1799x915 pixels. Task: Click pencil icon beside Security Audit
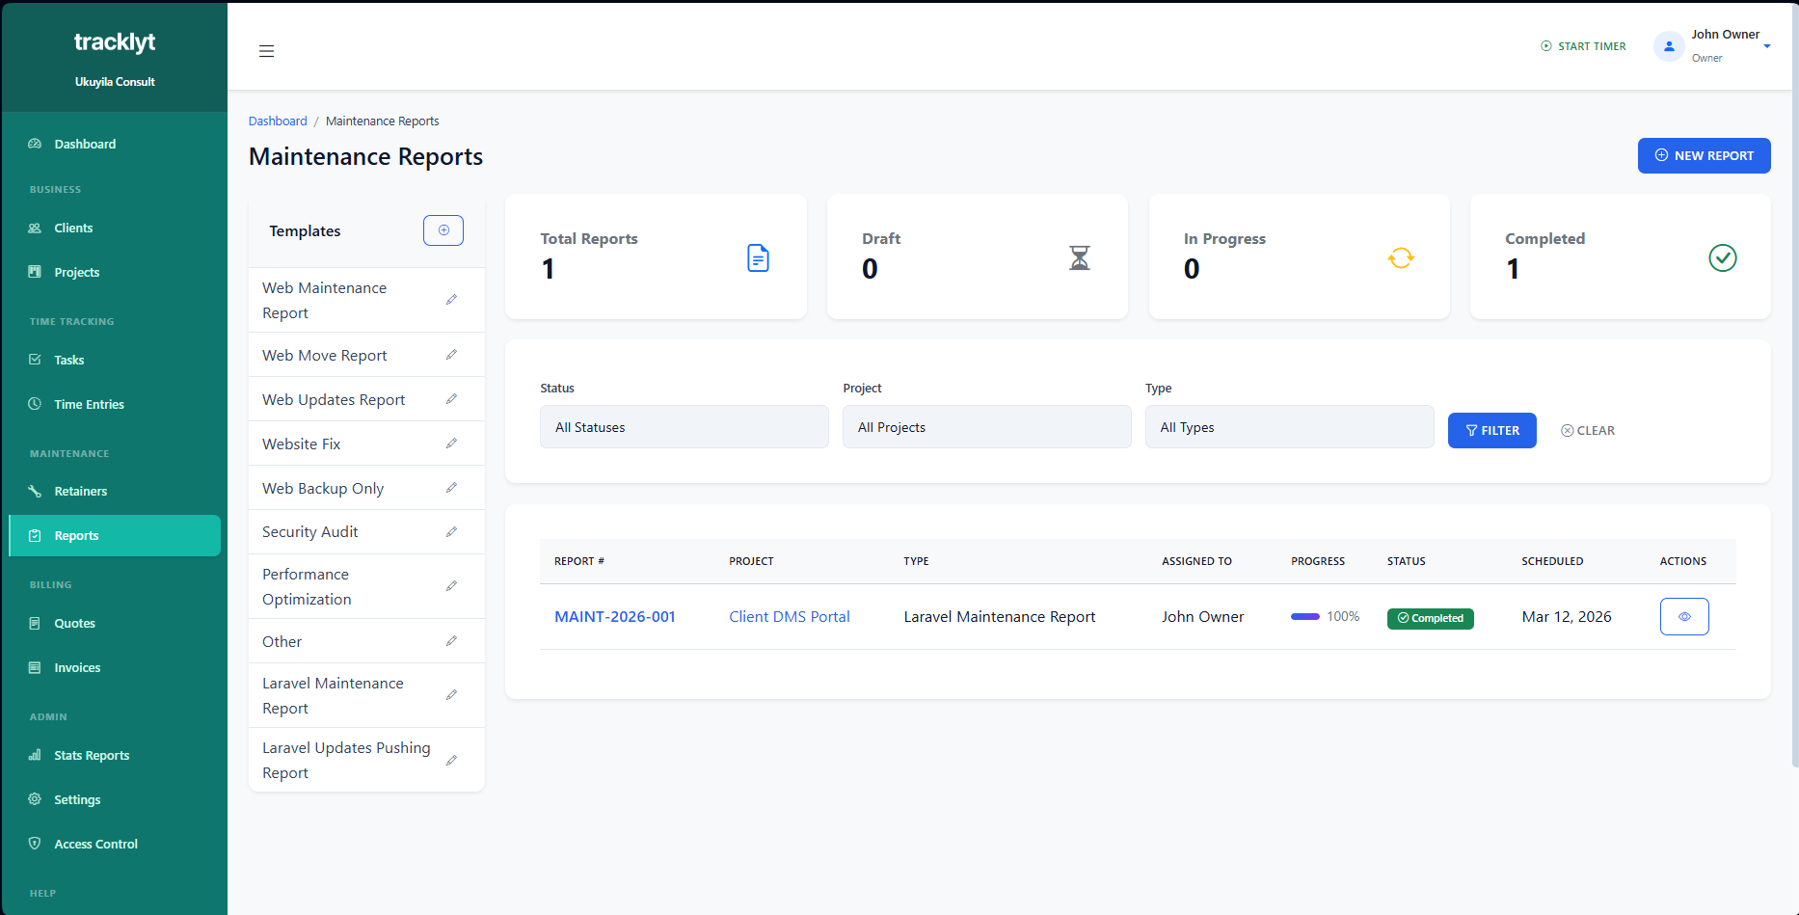coord(451,532)
